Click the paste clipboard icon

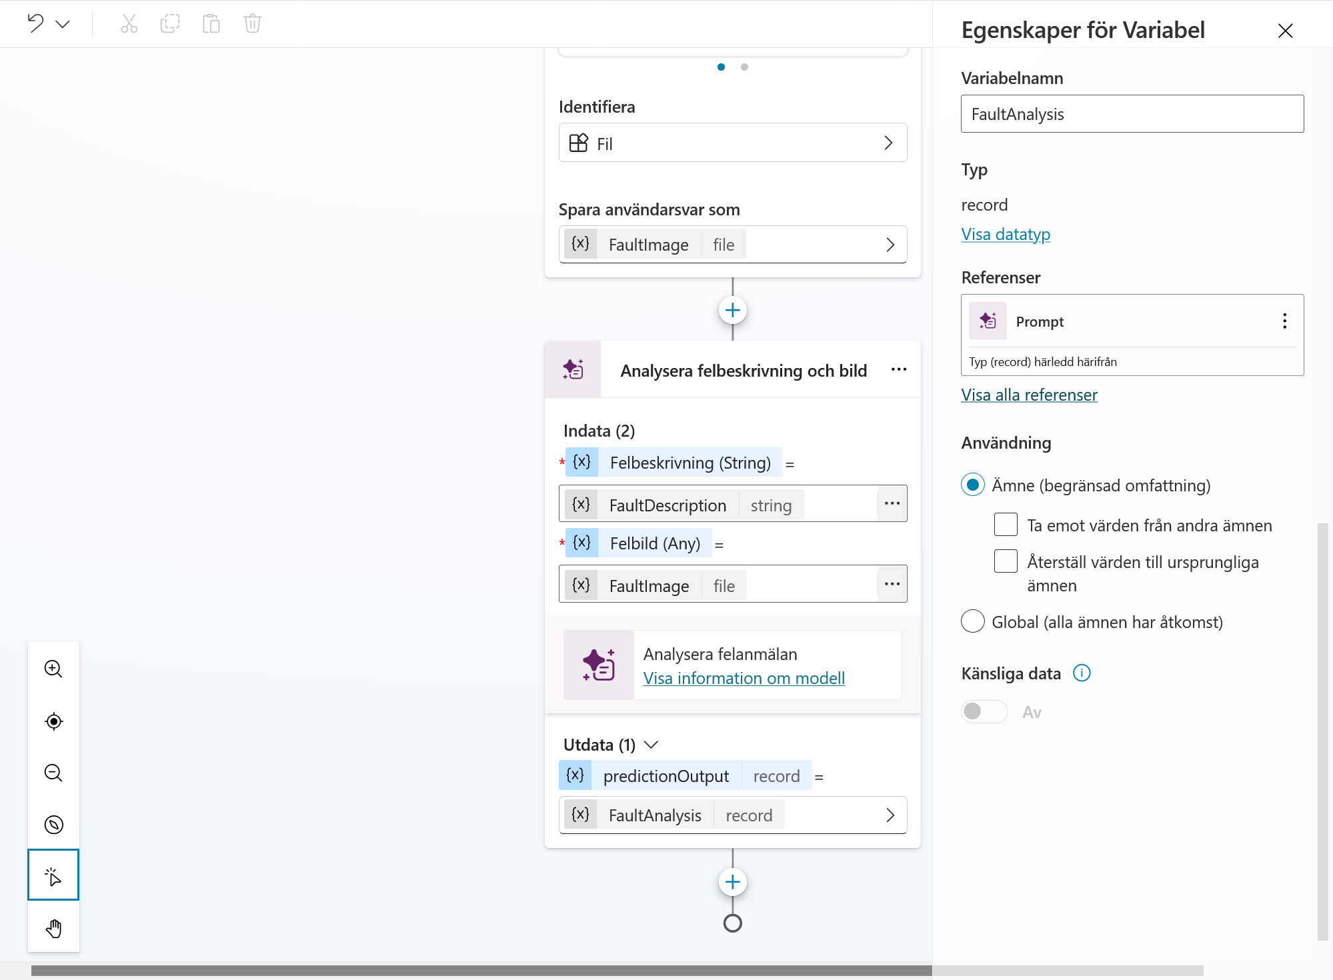pyautogui.click(x=211, y=23)
